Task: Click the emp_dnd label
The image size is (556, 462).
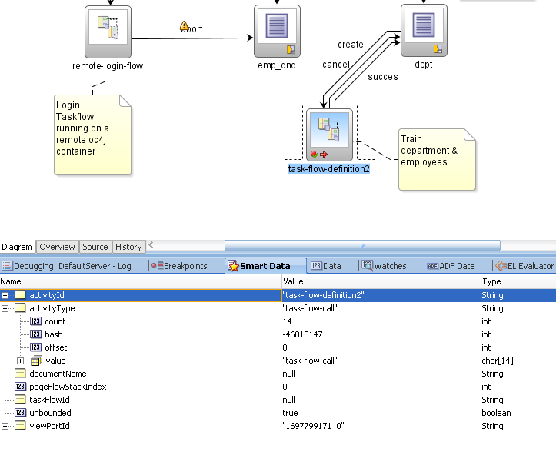Action: pos(277,65)
